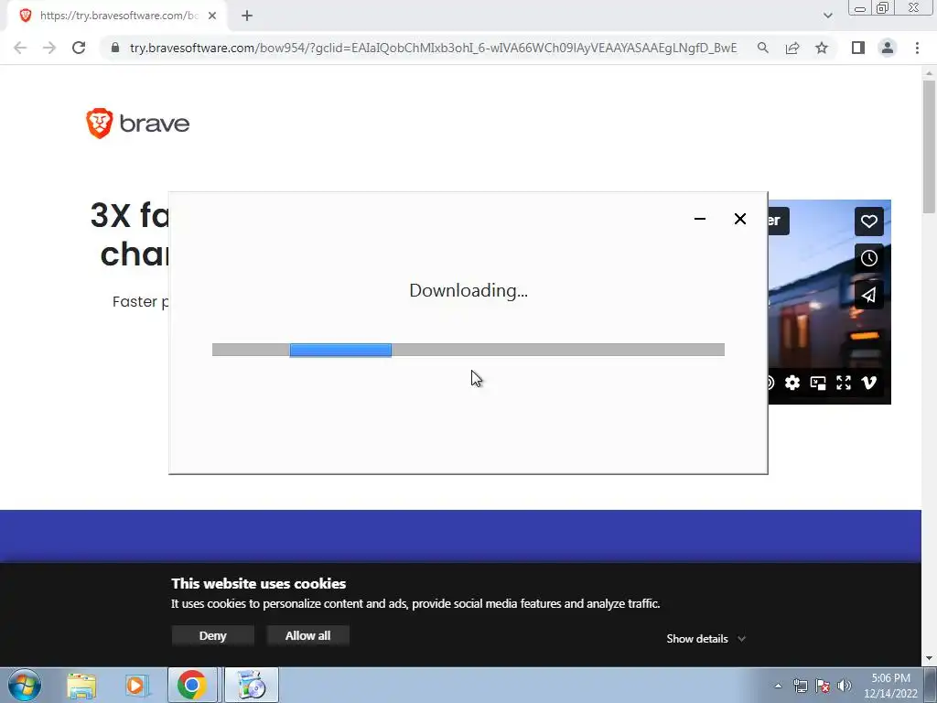
Task: Click the 'This website uses cookies' heading
Action: point(259,583)
